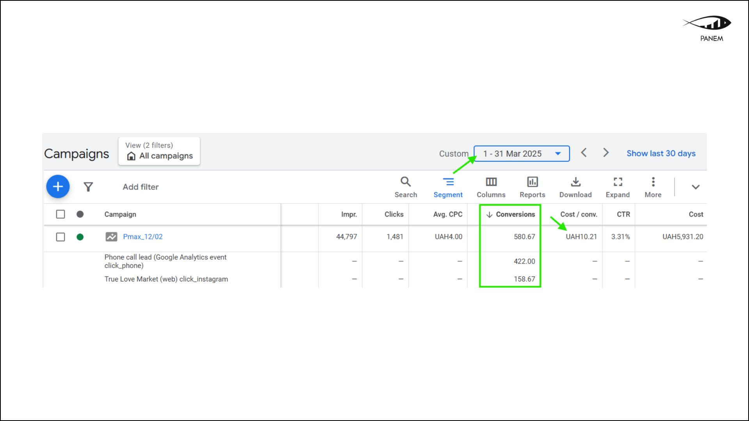This screenshot has height=421, width=749.
Task: Click Add filter
Action: (x=140, y=187)
